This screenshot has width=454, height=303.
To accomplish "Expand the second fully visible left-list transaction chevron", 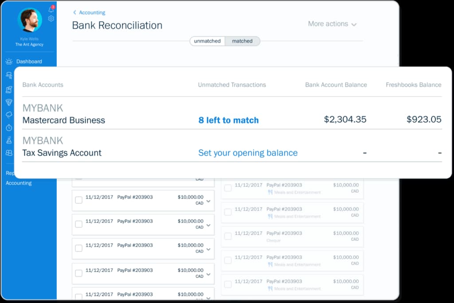I will [208, 225].
